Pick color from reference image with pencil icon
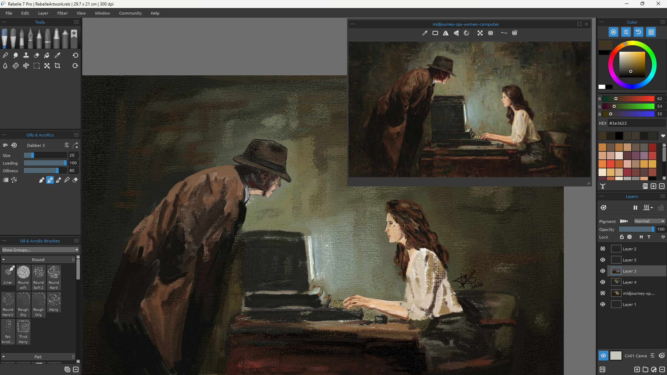Viewport: 667px width, 375px height. (425, 33)
